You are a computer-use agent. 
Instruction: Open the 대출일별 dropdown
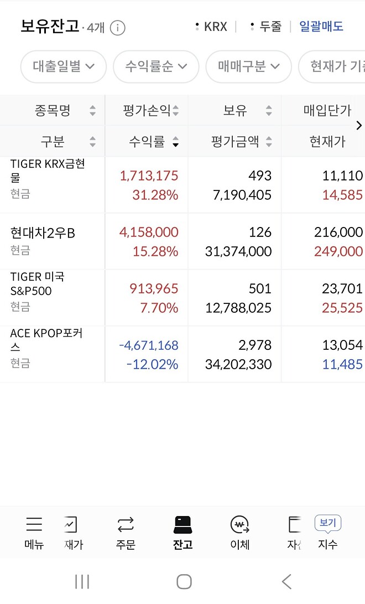click(63, 66)
